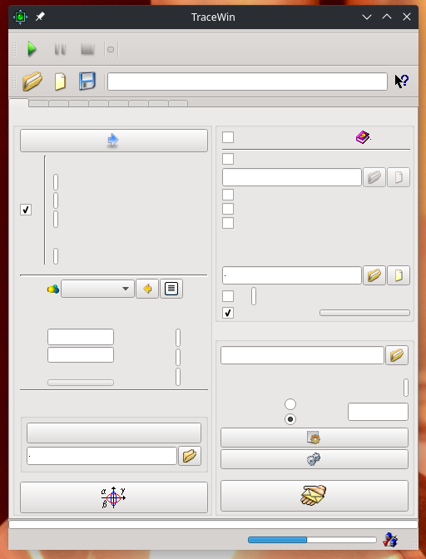This screenshot has width=426, height=559.
Task: Click the progress bar beside the checked right-panel checkbox
Action: 364,313
